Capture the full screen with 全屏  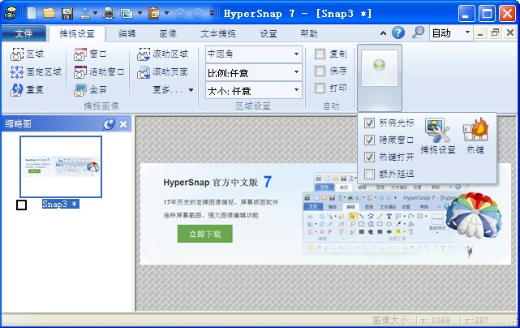point(90,89)
